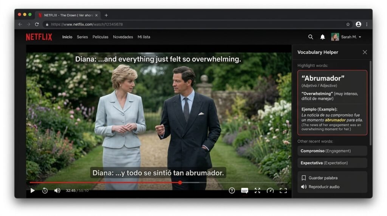
Task: Go back in browser history
Action: pos(20,25)
